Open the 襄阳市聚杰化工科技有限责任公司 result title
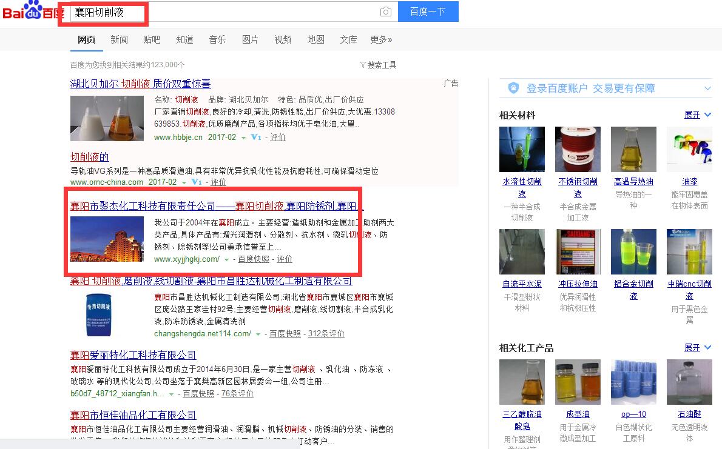The image size is (722, 449). 217,206
